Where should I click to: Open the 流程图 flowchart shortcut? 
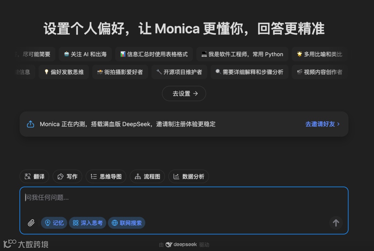tap(147, 176)
